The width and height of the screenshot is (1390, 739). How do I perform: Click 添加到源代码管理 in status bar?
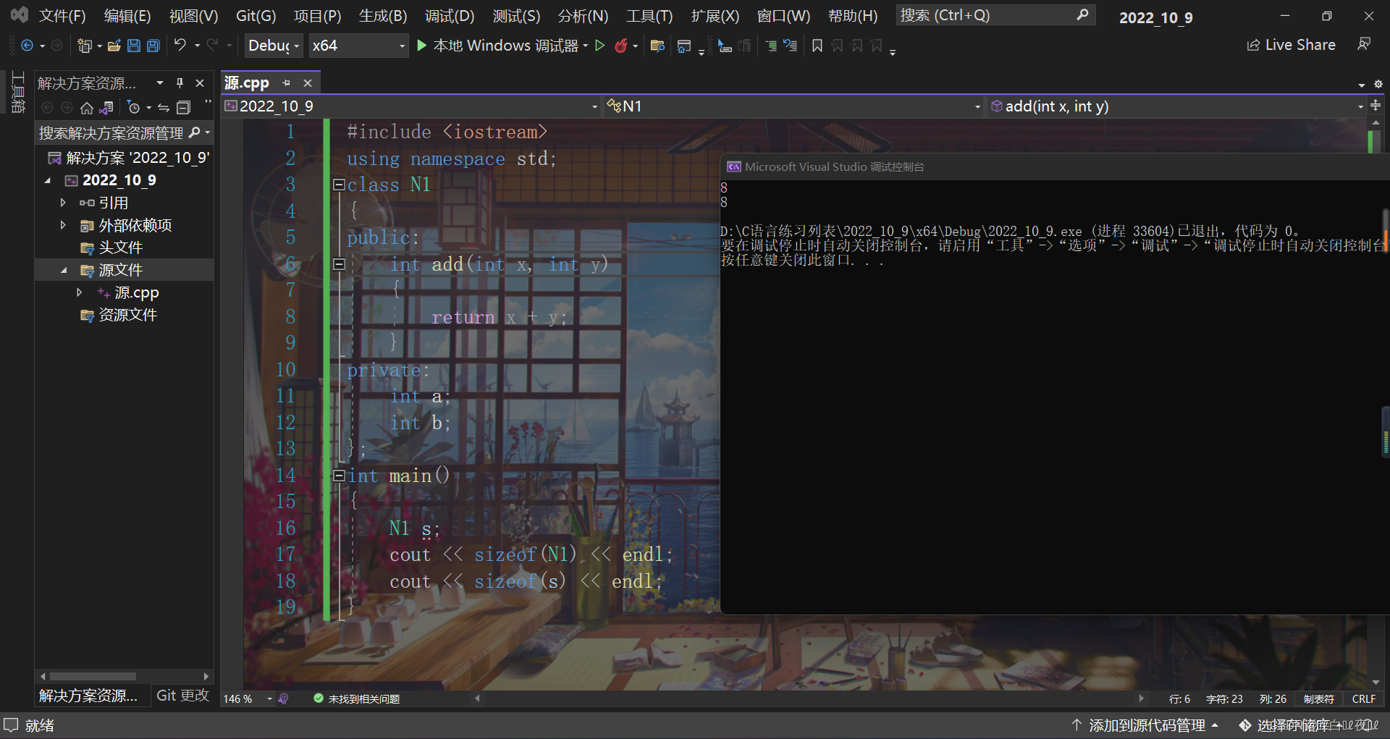tap(1145, 725)
